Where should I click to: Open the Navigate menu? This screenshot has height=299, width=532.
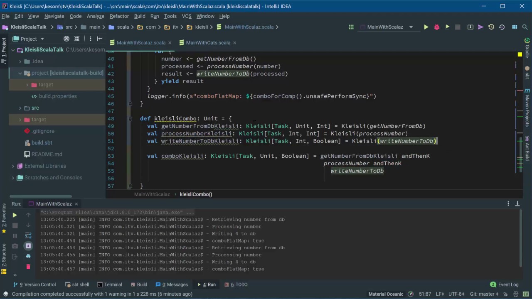(x=54, y=16)
